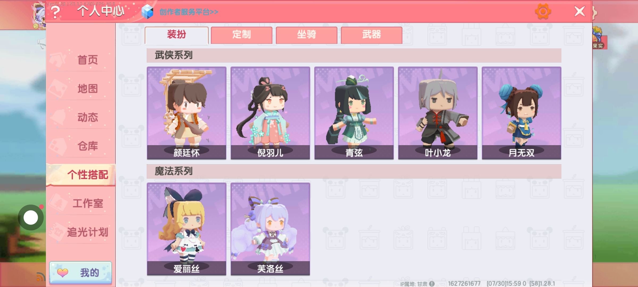Click the orange broadcast signal icon
The height and width of the screenshot is (287, 638).
tap(41, 277)
